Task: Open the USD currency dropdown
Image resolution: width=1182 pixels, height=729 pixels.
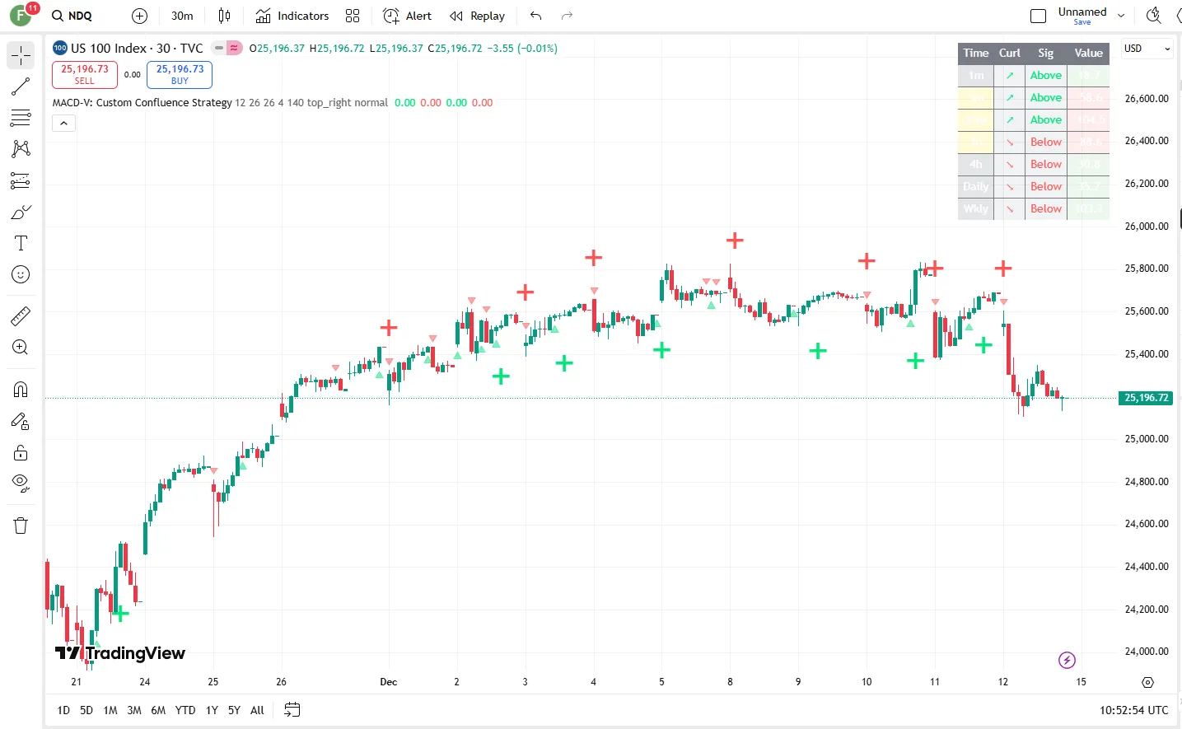Action: [1147, 49]
